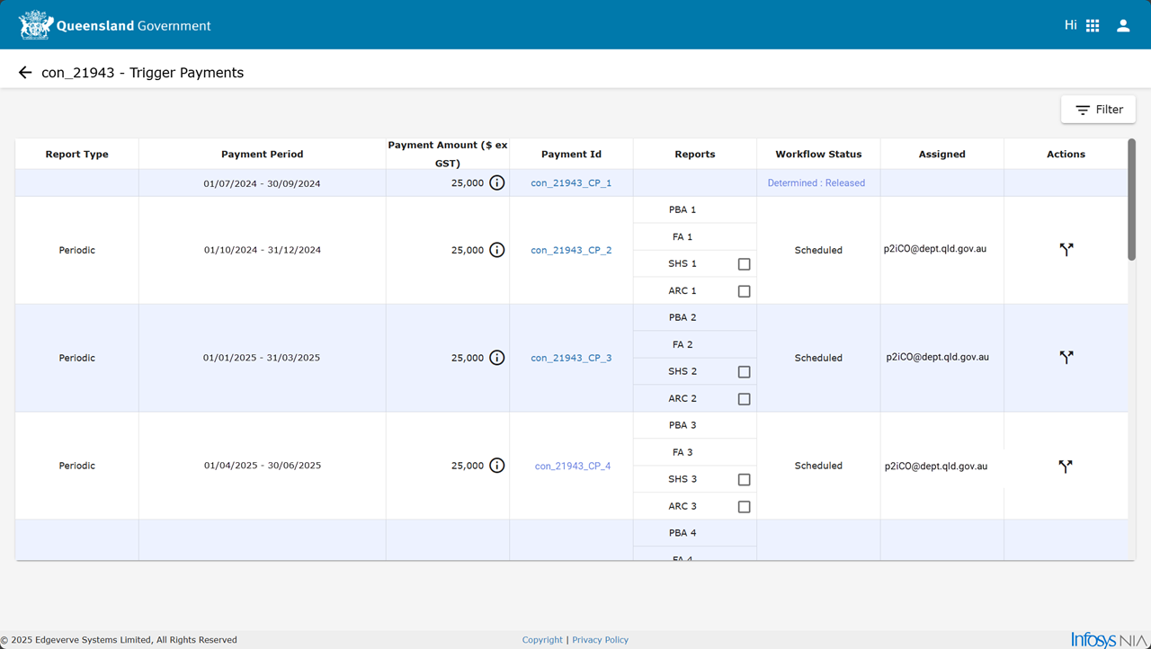
Task: Go back using the left arrow icon
Action: click(x=25, y=73)
